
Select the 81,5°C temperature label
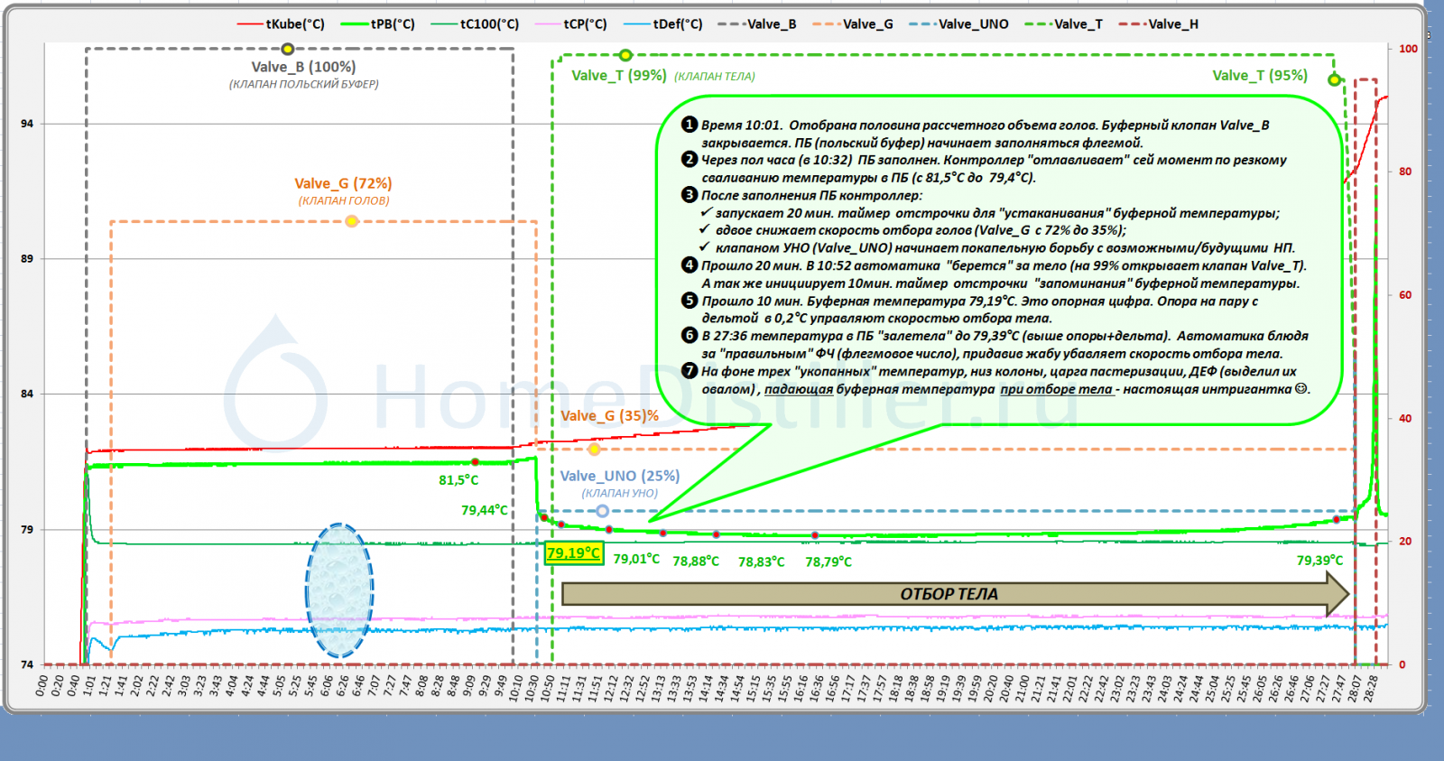tap(458, 480)
